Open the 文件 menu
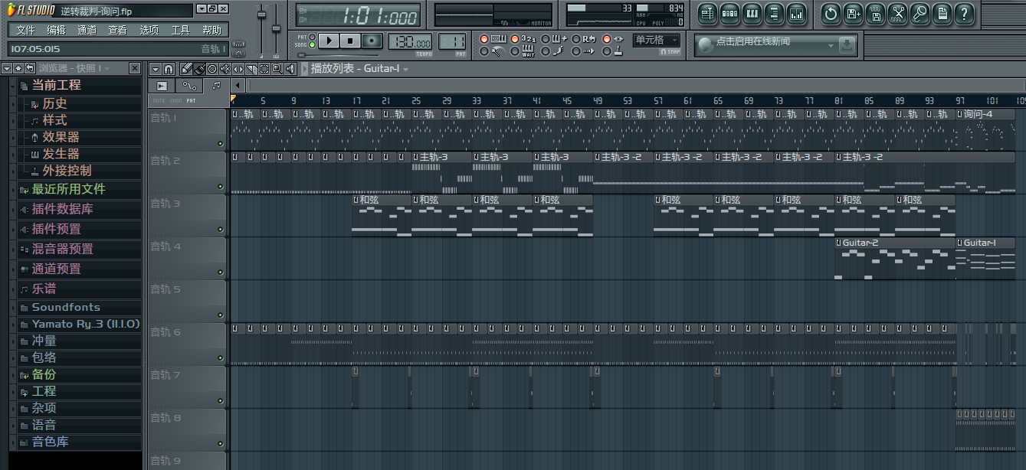This screenshot has height=470, width=1026. pyautogui.click(x=25, y=30)
